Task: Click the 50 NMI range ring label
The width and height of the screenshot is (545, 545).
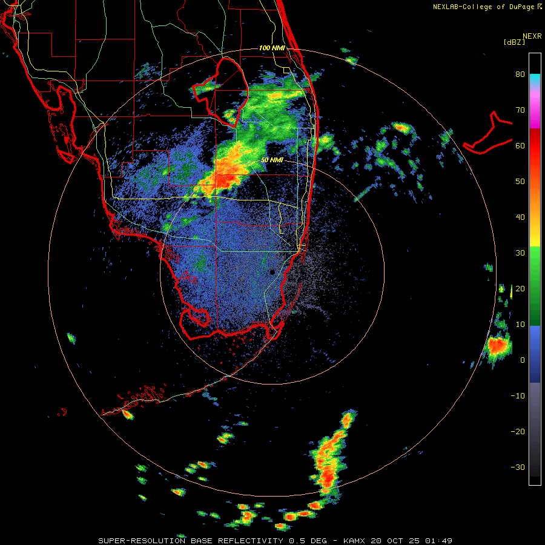Action: [x=272, y=160]
